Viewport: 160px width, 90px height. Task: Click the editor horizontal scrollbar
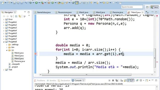click(x=87, y=75)
